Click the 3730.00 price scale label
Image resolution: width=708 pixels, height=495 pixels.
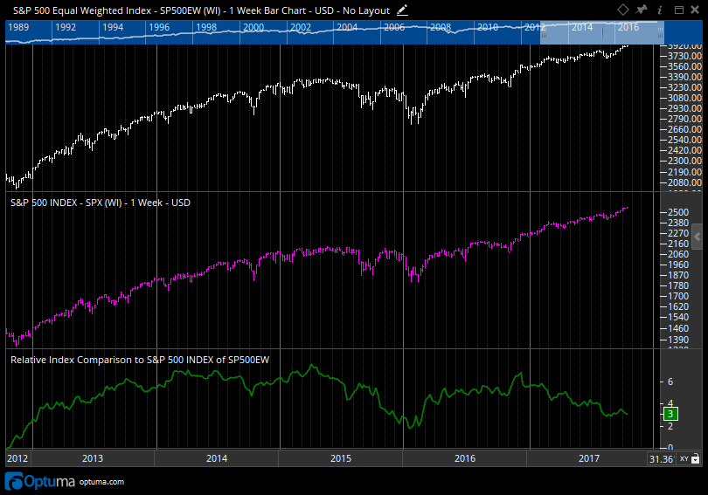click(684, 56)
